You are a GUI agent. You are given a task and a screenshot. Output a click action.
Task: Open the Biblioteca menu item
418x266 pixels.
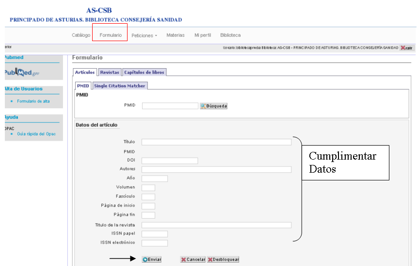pyautogui.click(x=230, y=35)
